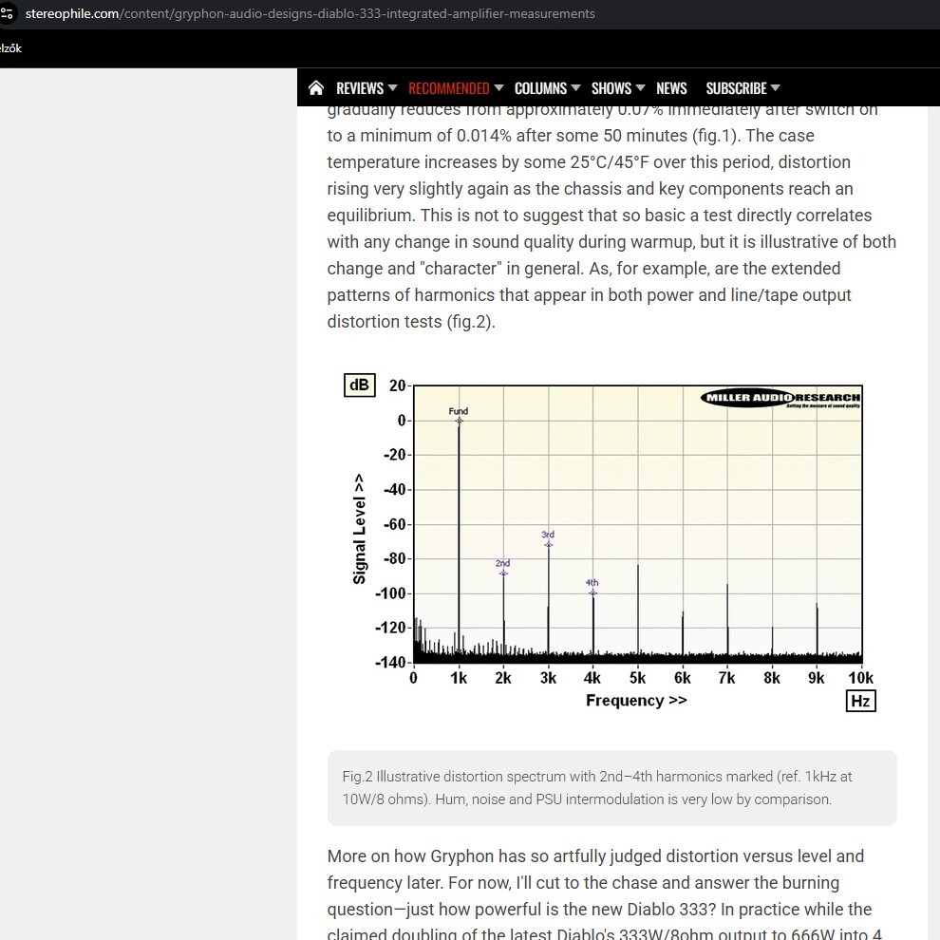Click the paragraph text mentioning 'fig.2'
This screenshot has height=940, width=940.
611,216
